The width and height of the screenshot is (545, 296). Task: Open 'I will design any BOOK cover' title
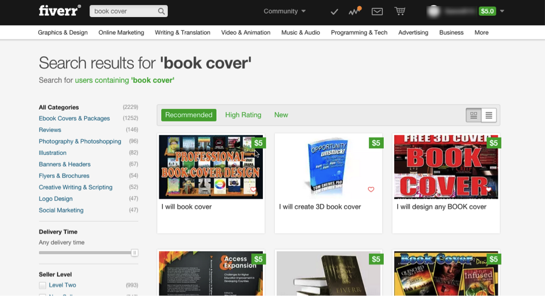click(x=441, y=206)
